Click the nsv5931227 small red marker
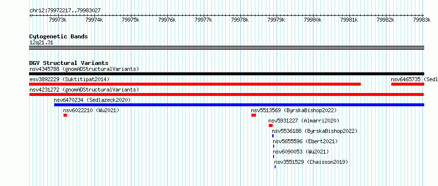438x186 pixels. pyautogui.click(x=270, y=125)
